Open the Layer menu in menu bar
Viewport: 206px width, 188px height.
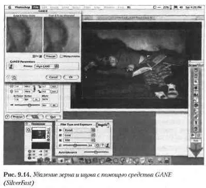pos(66,7)
